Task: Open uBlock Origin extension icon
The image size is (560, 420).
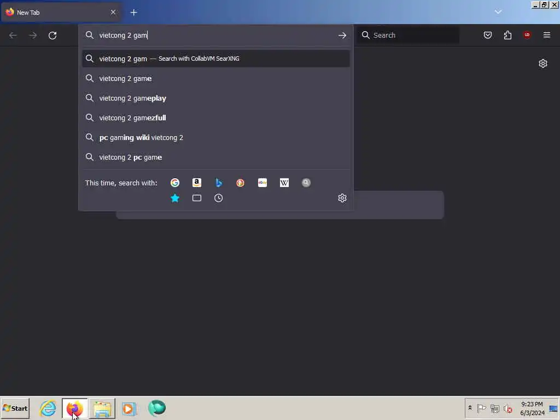Action: [527, 34]
